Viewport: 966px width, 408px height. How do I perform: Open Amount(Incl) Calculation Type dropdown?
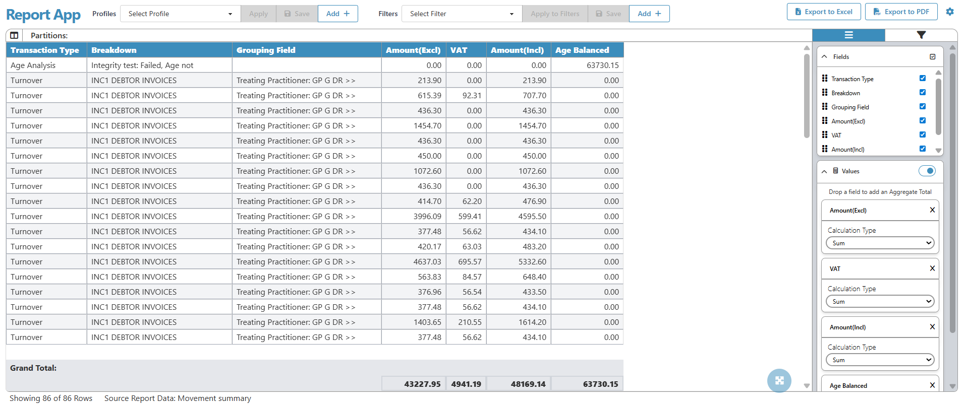pyautogui.click(x=880, y=360)
